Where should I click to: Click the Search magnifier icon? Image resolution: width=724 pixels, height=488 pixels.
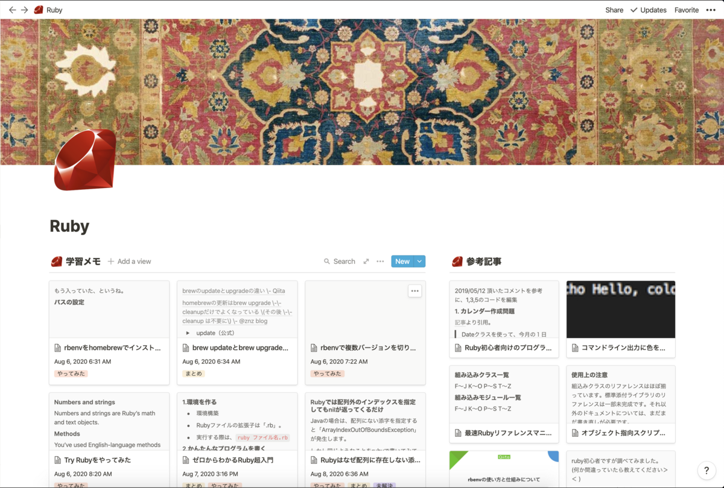point(327,261)
